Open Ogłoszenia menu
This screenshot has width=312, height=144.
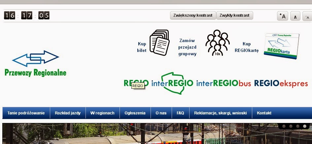click(x=135, y=113)
